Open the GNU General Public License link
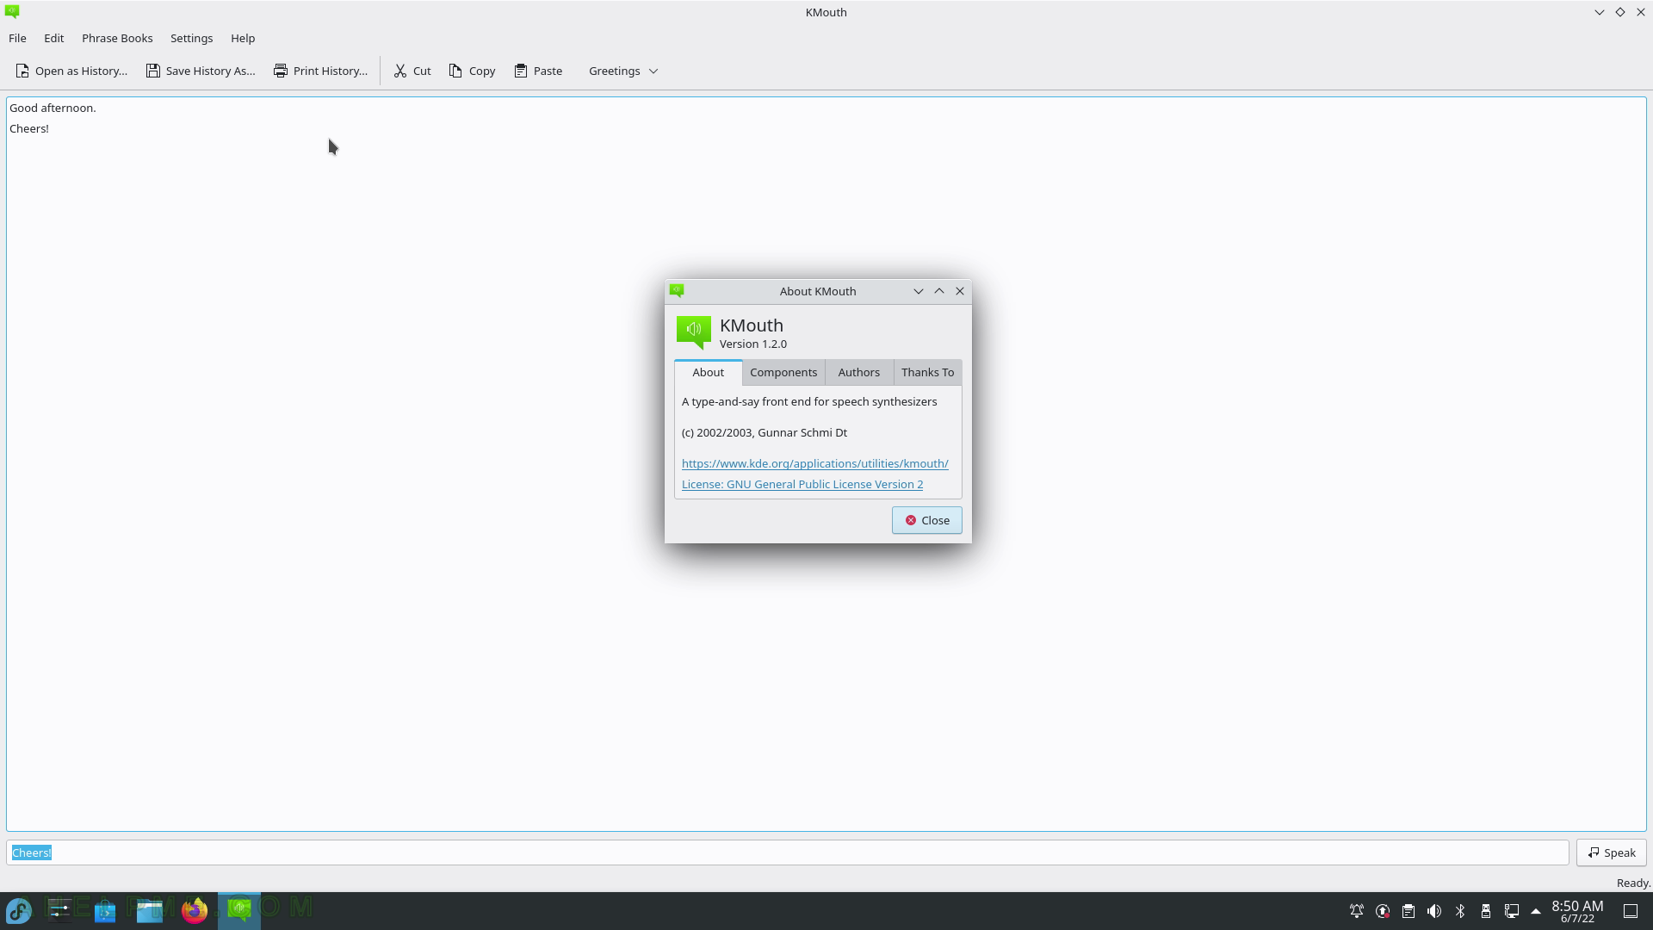 pos(802,484)
